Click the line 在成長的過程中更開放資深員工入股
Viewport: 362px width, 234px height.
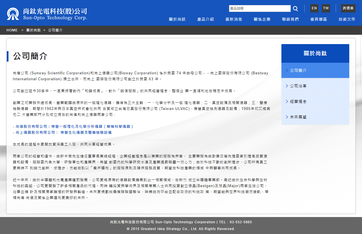pyautogui.click(x=64, y=144)
